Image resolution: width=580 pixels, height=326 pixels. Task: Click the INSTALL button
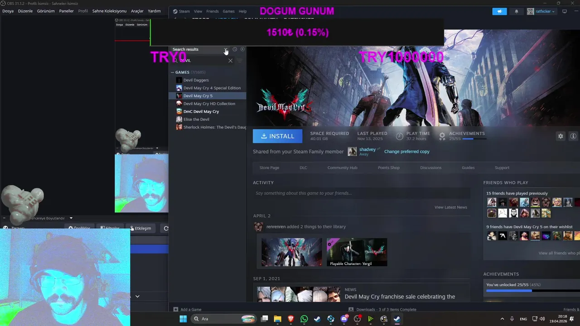tap(277, 136)
